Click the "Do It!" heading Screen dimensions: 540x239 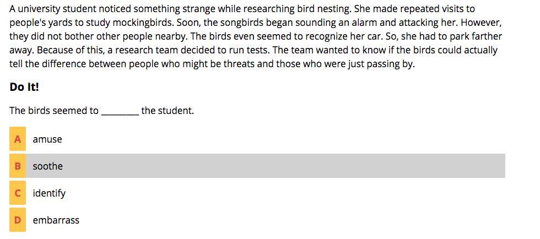tap(24, 88)
